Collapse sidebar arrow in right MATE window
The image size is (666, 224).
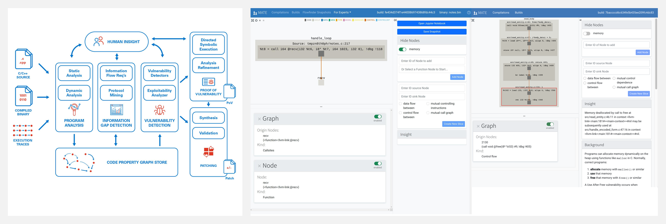pyautogui.click(x=580, y=20)
